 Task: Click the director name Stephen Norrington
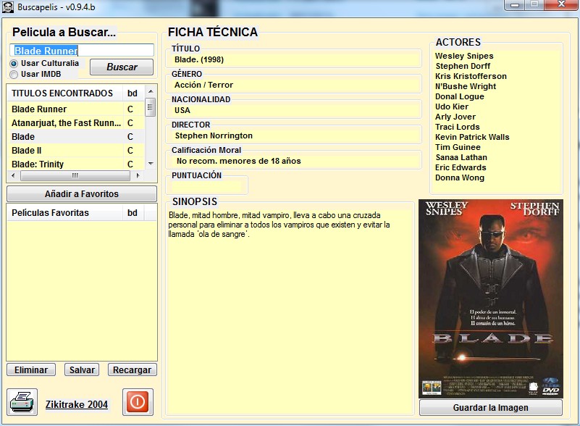coord(214,135)
